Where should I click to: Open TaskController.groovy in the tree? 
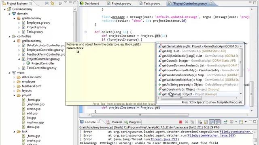pos(41,68)
